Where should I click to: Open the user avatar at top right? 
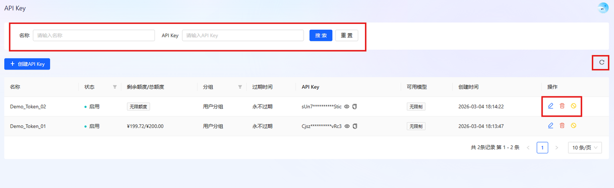[603, 8]
